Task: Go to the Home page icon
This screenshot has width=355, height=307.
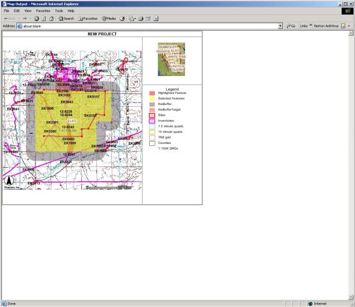Action: click(x=52, y=19)
